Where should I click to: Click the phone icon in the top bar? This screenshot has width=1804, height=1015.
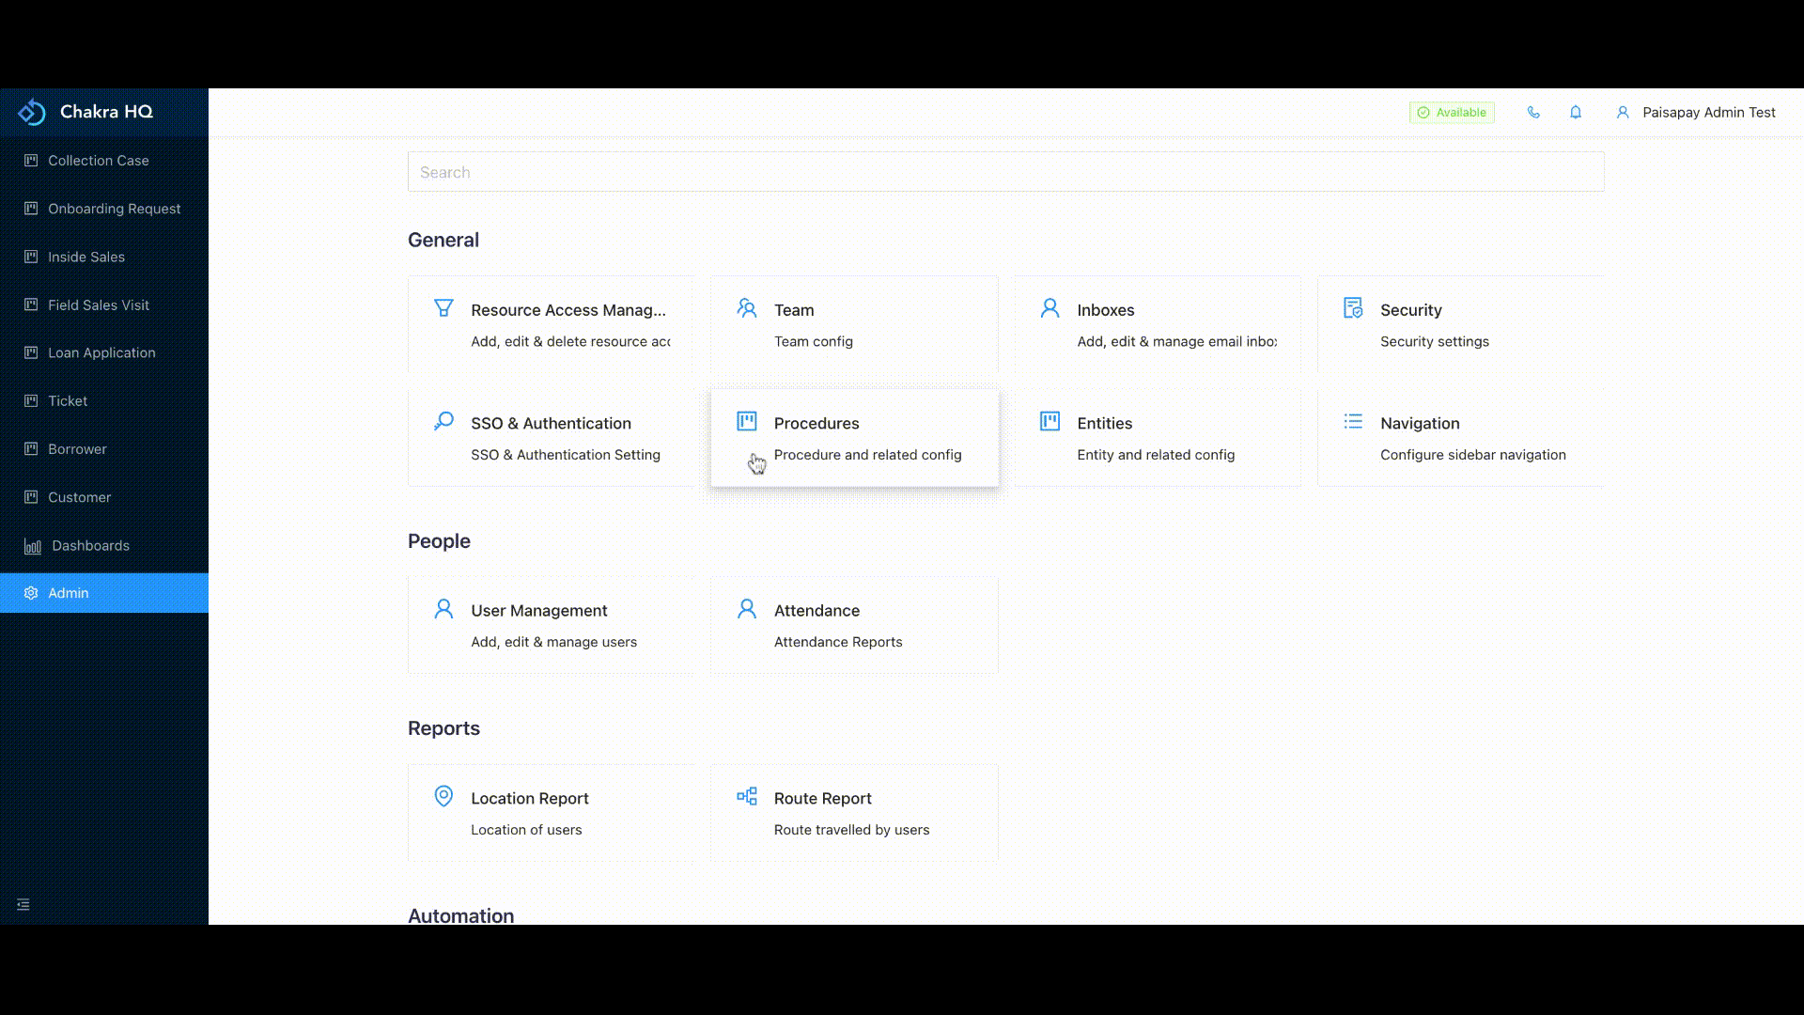[1534, 112]
